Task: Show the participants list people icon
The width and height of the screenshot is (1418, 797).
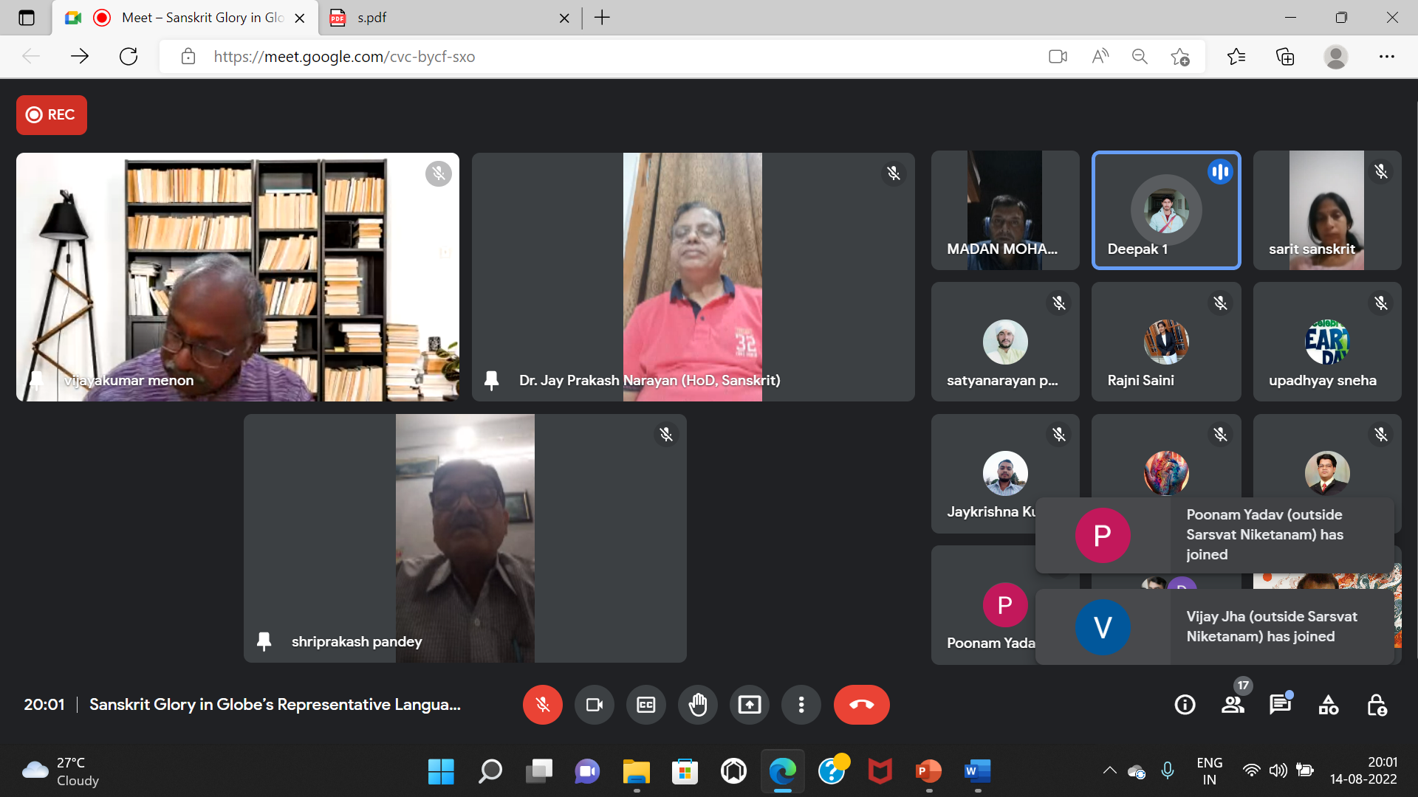Action: pos(1232,705)
